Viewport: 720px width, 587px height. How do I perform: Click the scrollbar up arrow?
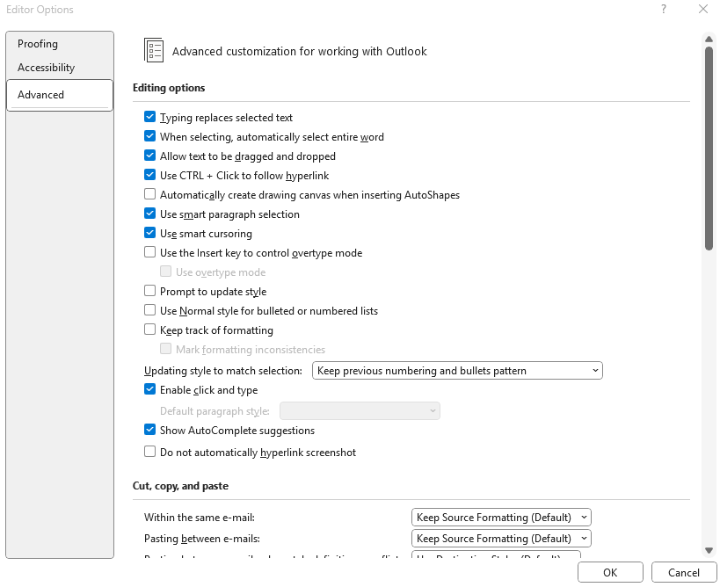click(709, 38)
